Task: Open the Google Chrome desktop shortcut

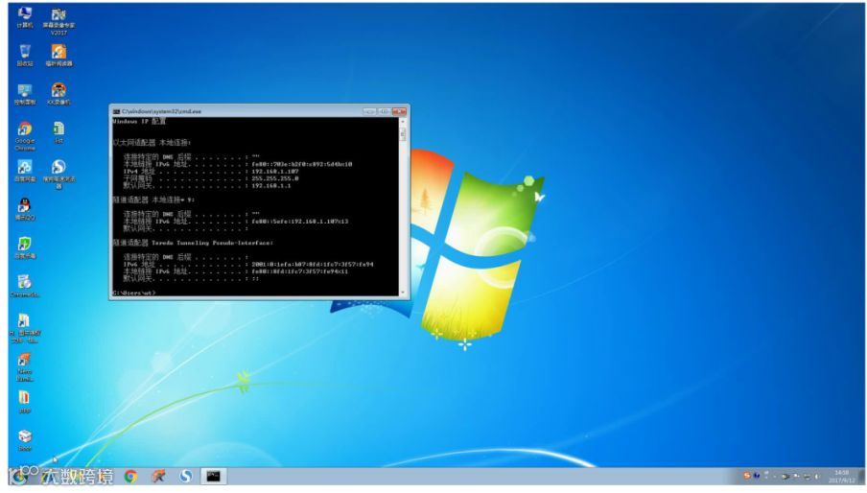Action: point(25,136)
